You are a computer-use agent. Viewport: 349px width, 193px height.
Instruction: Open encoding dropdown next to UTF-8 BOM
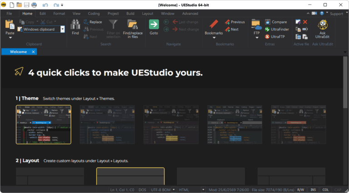[174, 190]
